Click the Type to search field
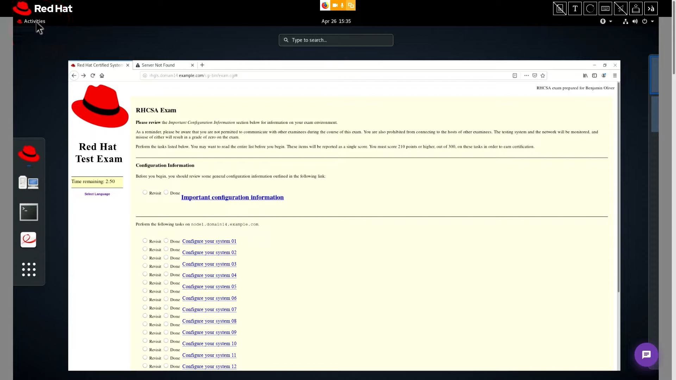The height and width of the screenshot is (380, 676). [336, 40]
